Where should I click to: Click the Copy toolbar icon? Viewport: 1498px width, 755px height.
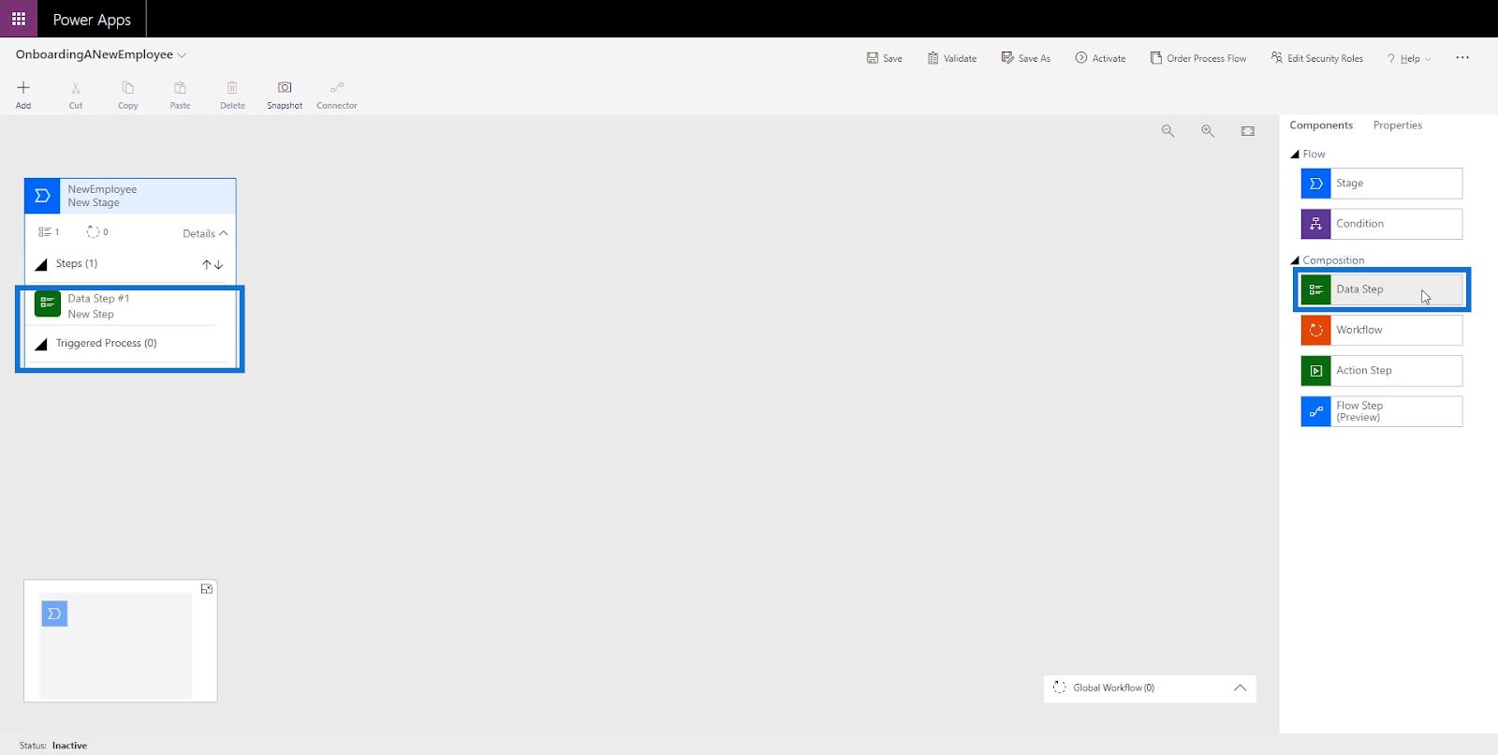pyautogui.click(x=128, y=88)
